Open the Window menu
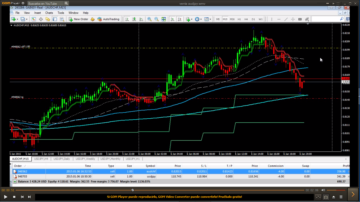 (x=74, y=13)
